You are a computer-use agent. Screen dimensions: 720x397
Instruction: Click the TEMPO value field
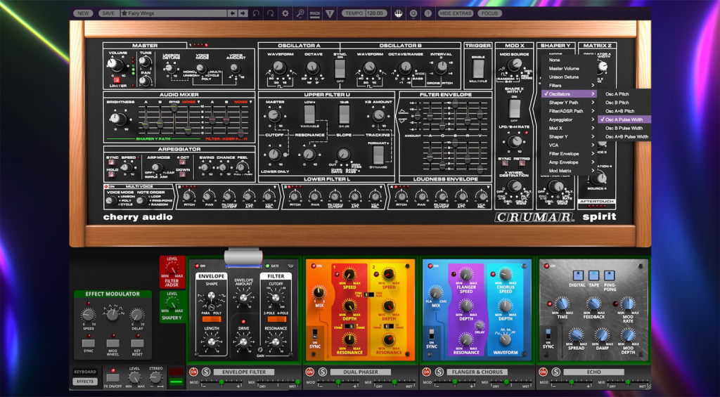point(375,13)
